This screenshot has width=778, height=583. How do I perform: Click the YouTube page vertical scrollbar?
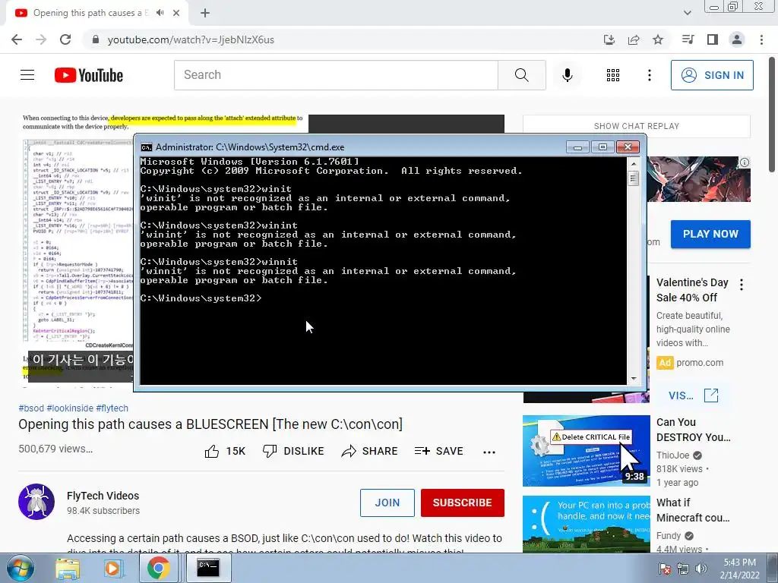tap(773, 115)
